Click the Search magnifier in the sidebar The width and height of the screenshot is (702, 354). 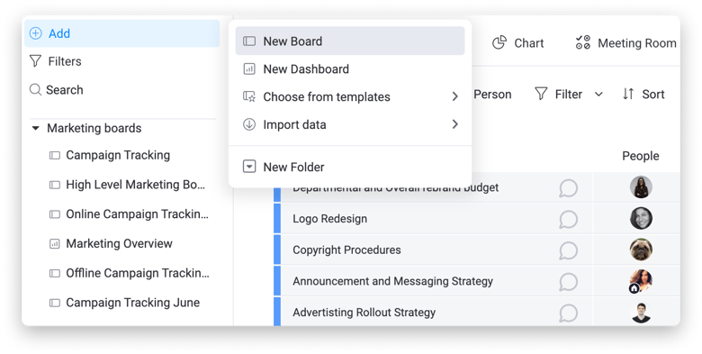pyautogui.click(x=35, y=89)
